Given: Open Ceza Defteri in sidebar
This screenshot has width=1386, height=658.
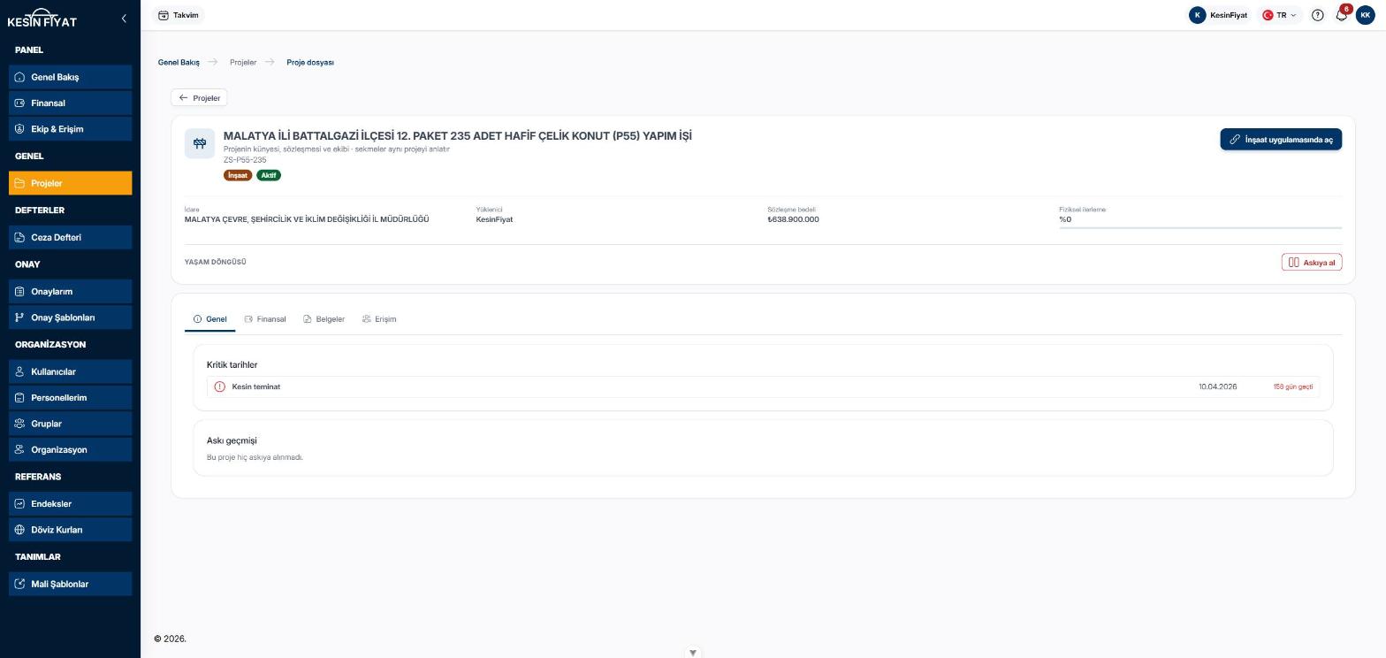Looking at the screenshot, I should pyautogui.click(x=71, y=237).
